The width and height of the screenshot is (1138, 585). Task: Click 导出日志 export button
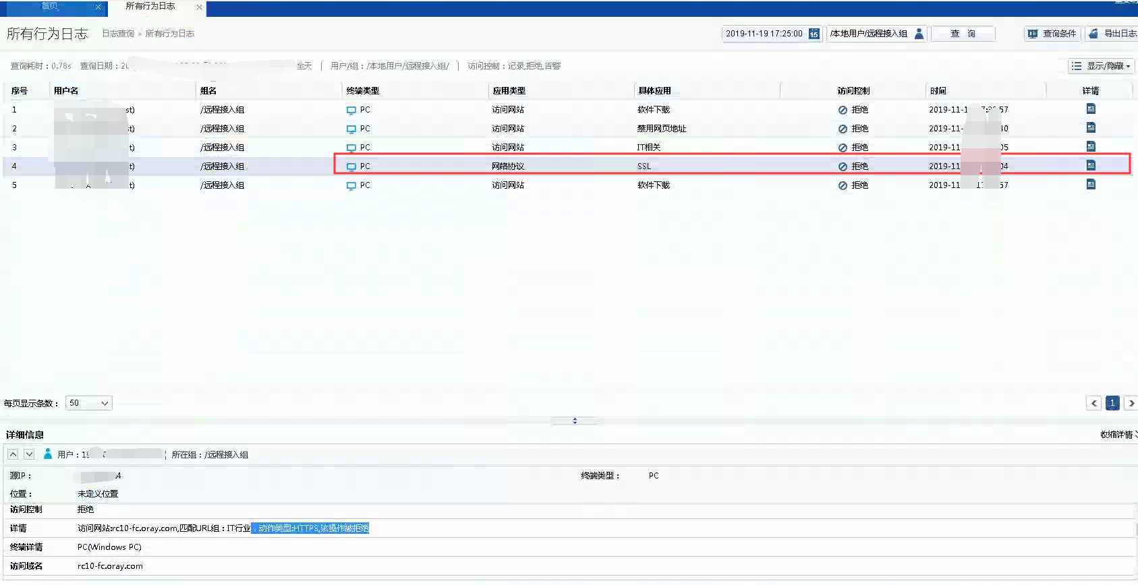tap(1112, 34)
